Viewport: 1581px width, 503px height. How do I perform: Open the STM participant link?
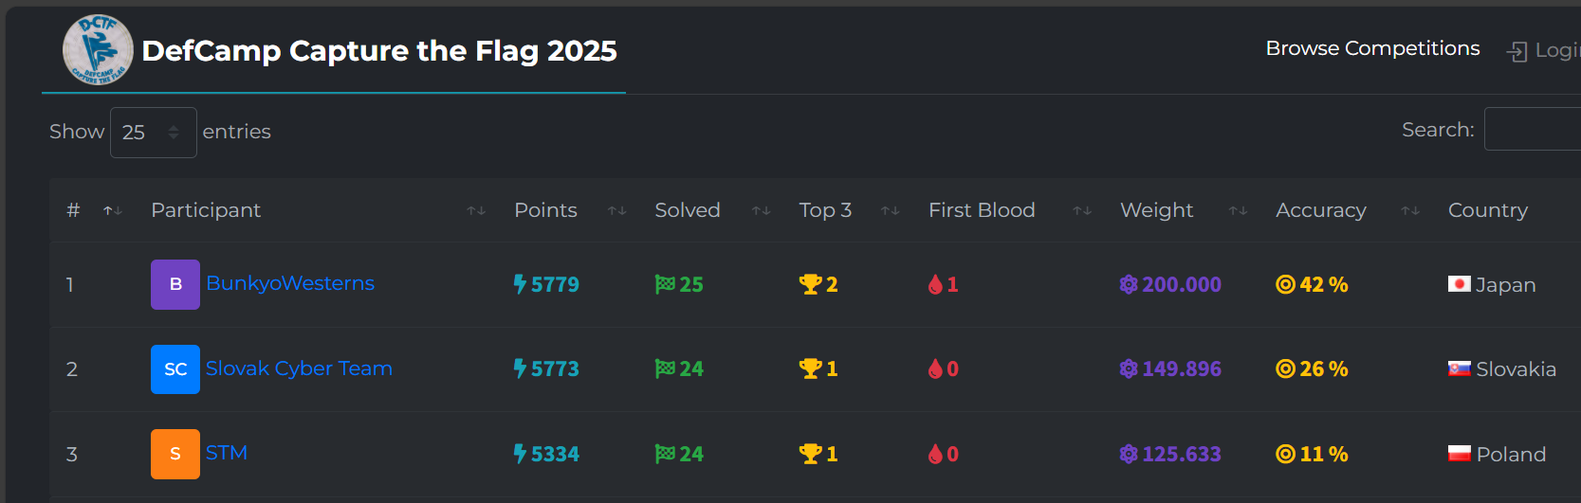227,453
